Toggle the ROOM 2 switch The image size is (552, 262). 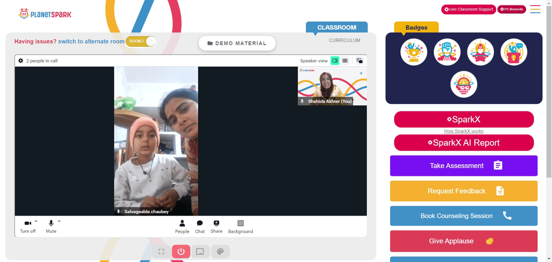point(141,41)
